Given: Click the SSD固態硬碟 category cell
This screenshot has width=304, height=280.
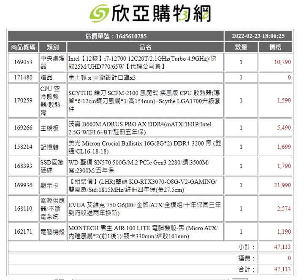Looking at the screenshot, I should click(x=53, y=166).
